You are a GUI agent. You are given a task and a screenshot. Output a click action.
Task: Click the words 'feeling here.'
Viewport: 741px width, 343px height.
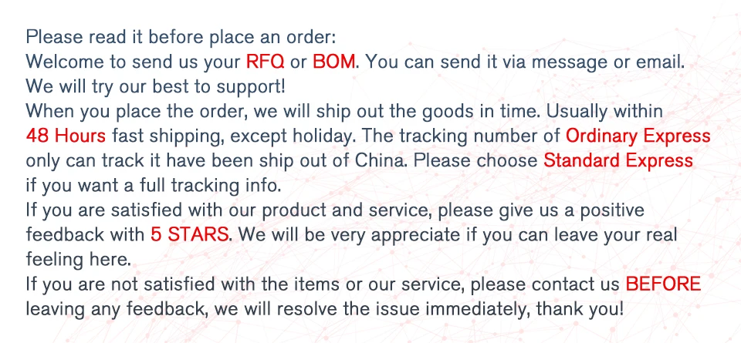coord(73,259)
